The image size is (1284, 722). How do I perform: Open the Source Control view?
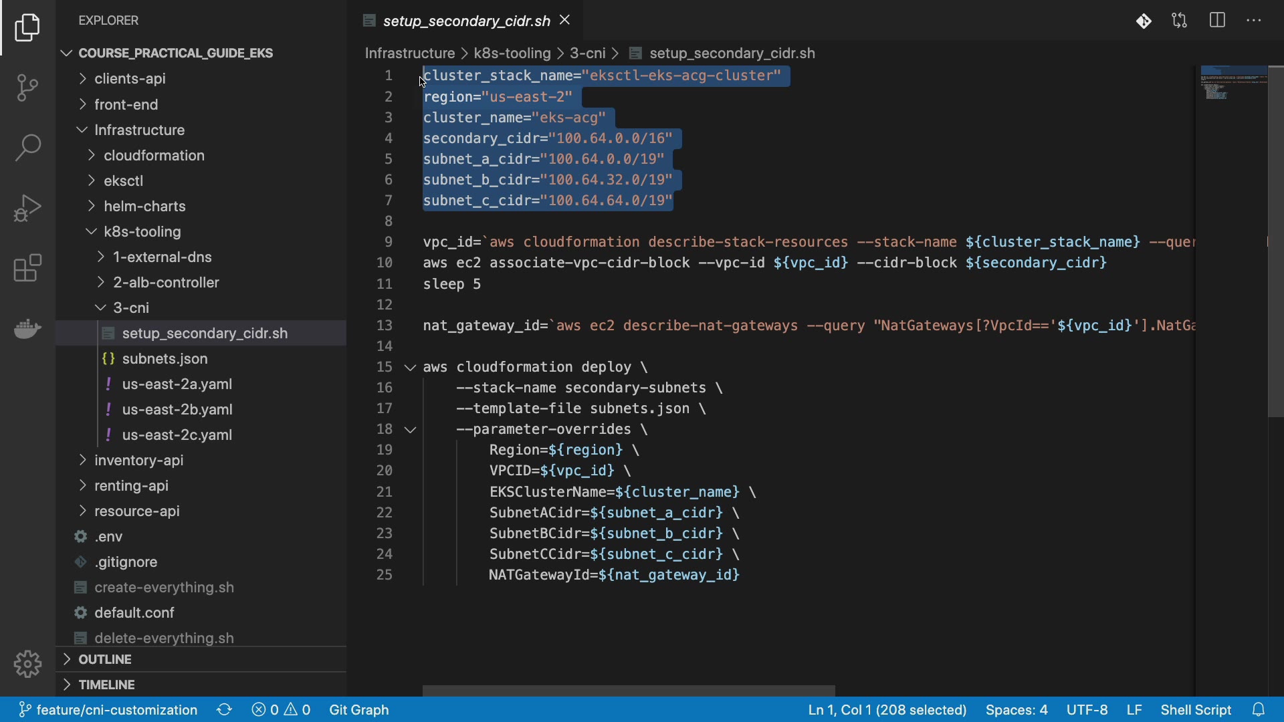[x=27, y=88]
